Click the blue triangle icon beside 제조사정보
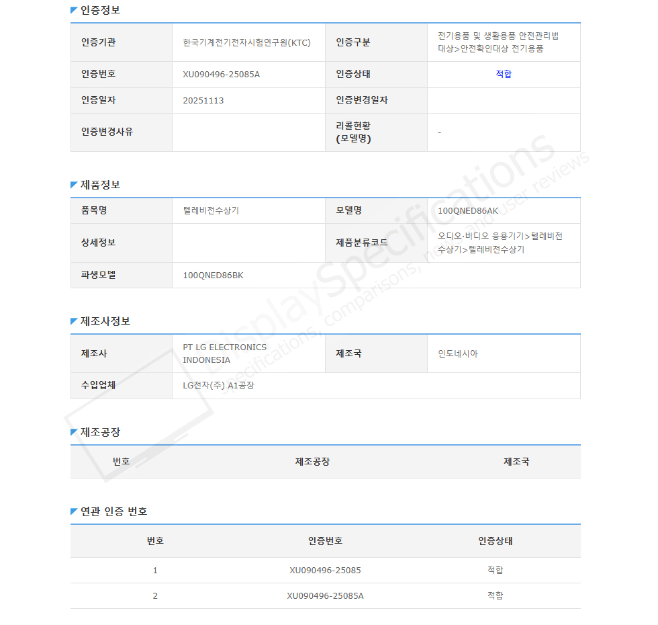658x625 pixels. point(74,321)
